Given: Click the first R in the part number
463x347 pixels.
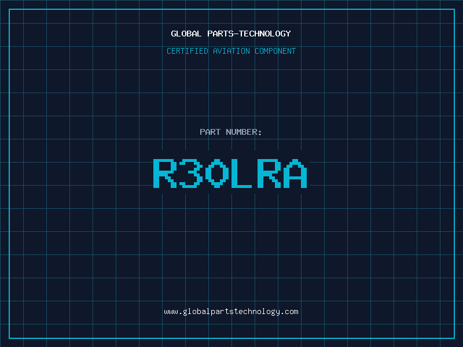Looking at the screenshot, I should pos(165,173).
